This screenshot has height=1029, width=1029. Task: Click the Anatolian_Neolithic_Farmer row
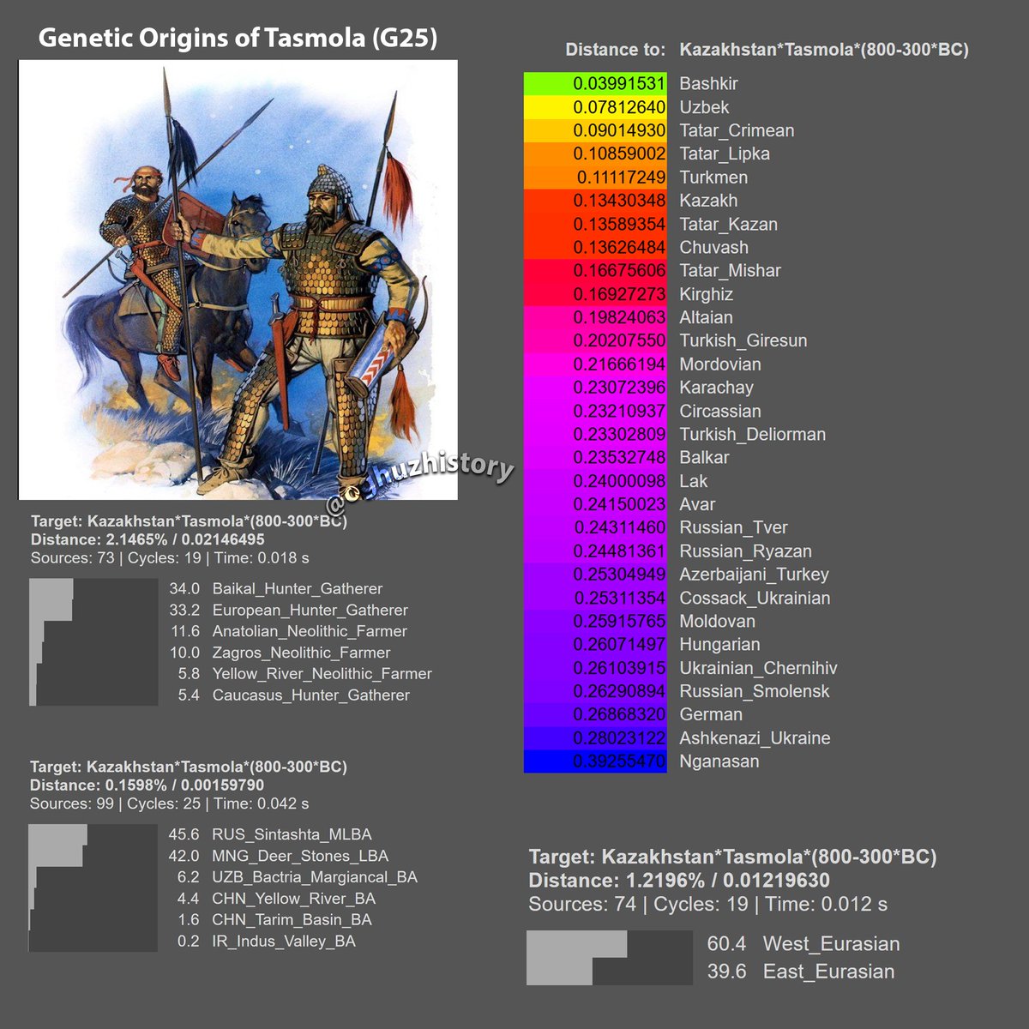tap(288, 631)
